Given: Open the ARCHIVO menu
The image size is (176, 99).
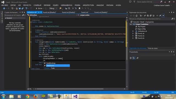Looking at the screenshot, I should (5, 5).
